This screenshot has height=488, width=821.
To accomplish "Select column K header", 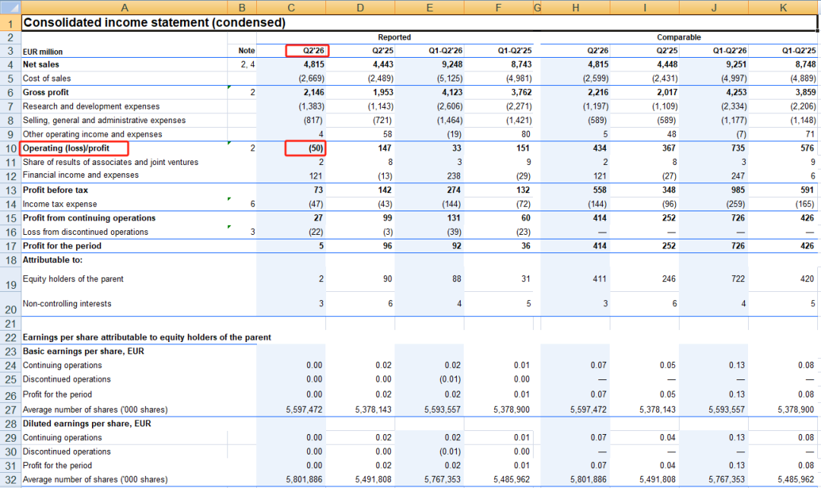I will [783, 8].
